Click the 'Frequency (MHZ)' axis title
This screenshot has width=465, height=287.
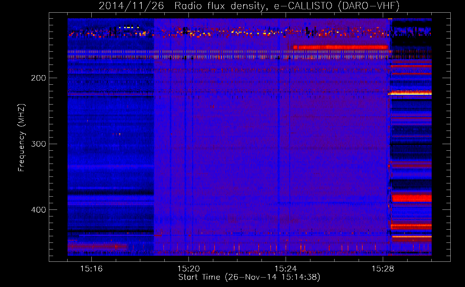click(x=22, y=138)
